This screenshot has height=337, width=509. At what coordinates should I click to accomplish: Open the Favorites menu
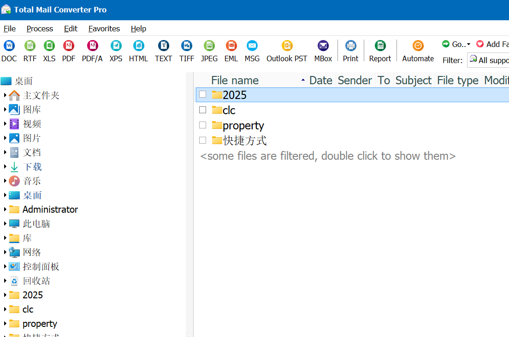coord(104,29)
